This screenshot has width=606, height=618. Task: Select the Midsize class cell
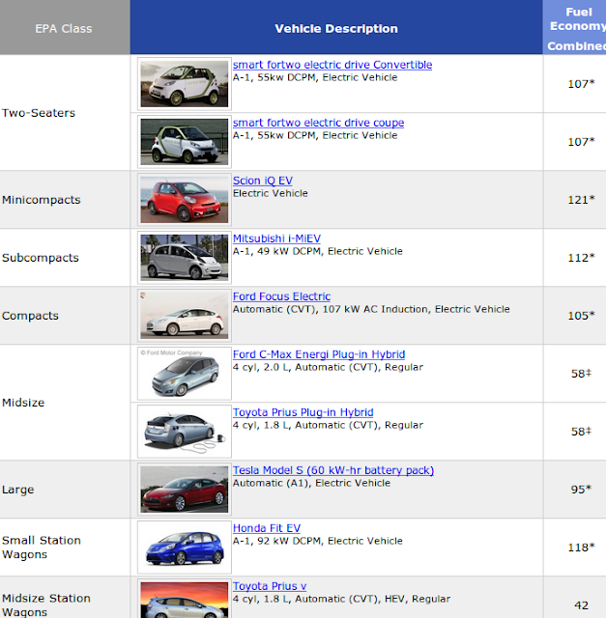click(x=65, y=403)
